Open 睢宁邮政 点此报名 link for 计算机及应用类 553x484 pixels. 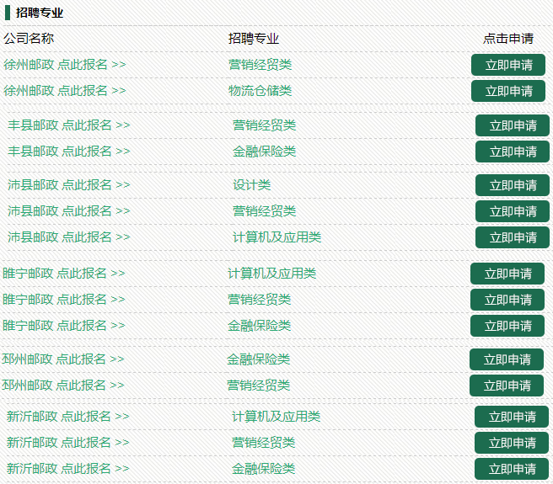[x=63, y=273]
